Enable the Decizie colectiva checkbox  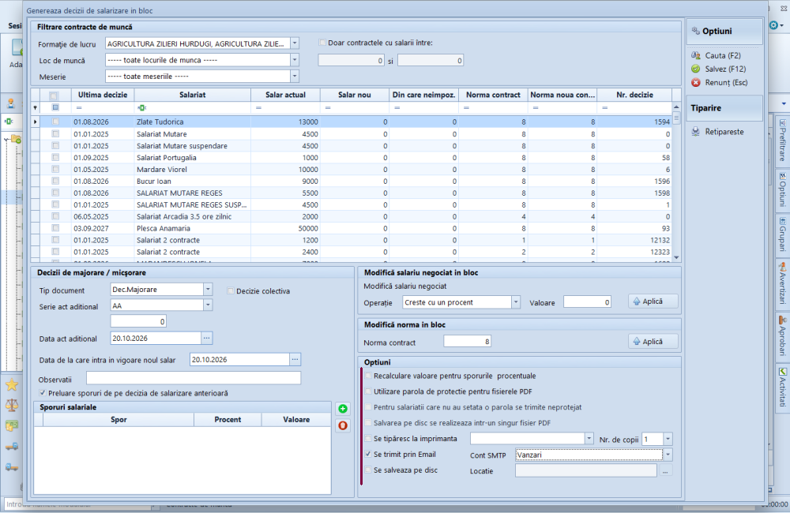pyautogui.click(x=230, y=291)
